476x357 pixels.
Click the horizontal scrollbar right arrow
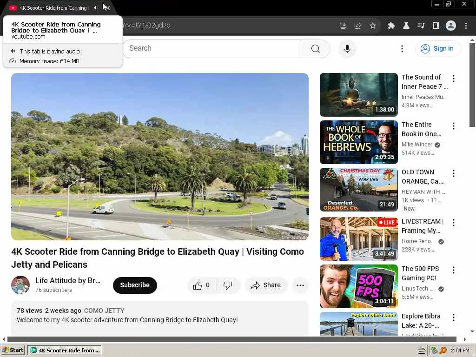tap(464, 339)
